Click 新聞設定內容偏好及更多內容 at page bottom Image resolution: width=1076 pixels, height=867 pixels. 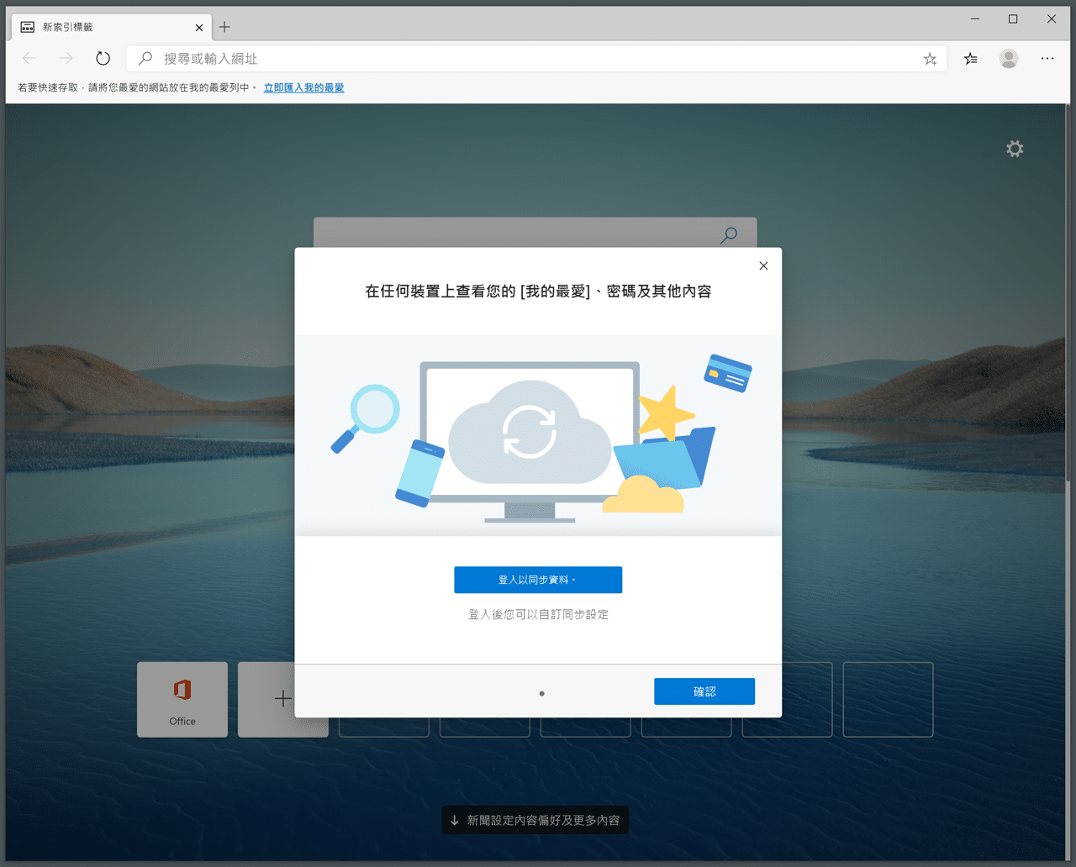click(x=535, y=820)
